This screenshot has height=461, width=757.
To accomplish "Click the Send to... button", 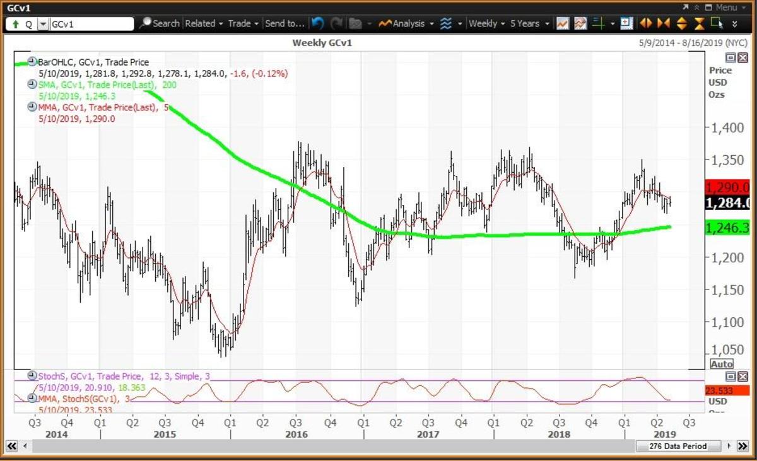I will [285, 23].
